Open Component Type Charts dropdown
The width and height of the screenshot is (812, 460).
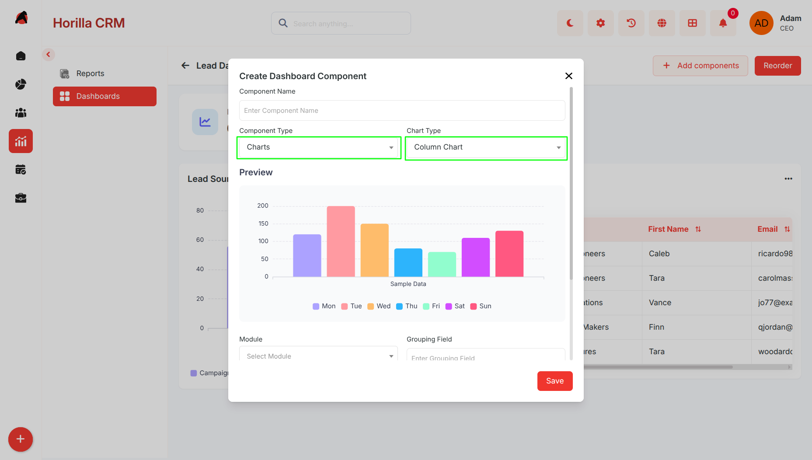tap(319, 147)
